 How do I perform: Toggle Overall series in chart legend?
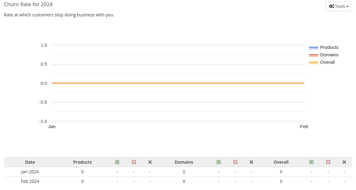327,62
